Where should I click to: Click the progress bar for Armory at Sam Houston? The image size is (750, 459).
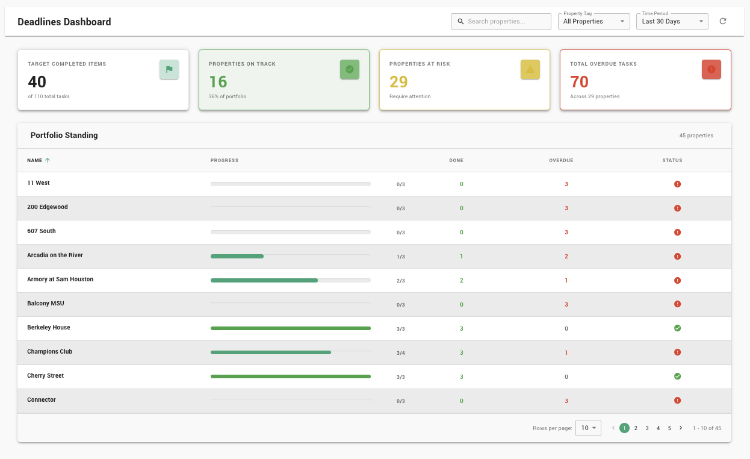click(291, 280)
